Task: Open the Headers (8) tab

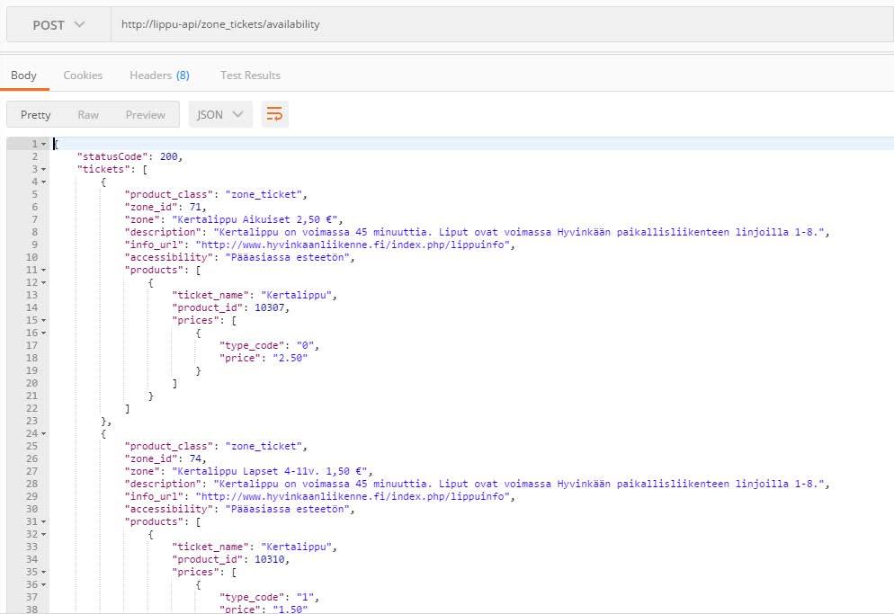Action: (x=159, y=76)
